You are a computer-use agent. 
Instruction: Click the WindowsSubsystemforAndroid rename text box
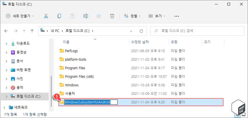coord(91,102)
